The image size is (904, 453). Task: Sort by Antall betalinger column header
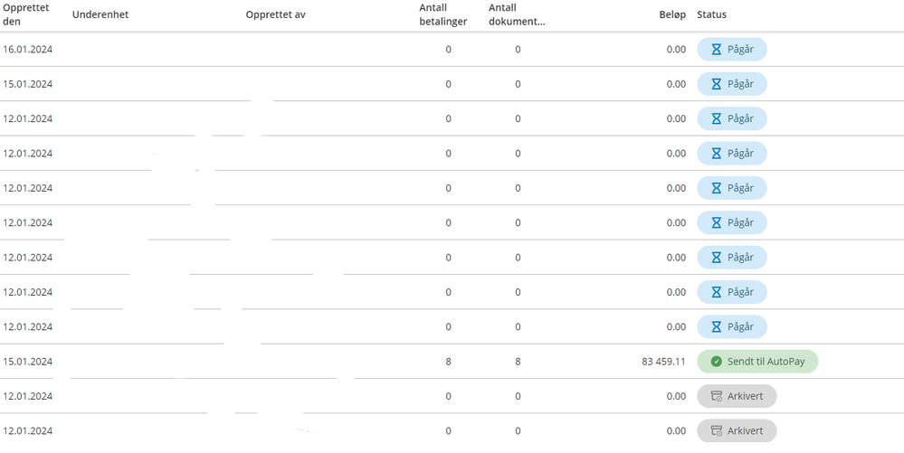coord(442,15)
